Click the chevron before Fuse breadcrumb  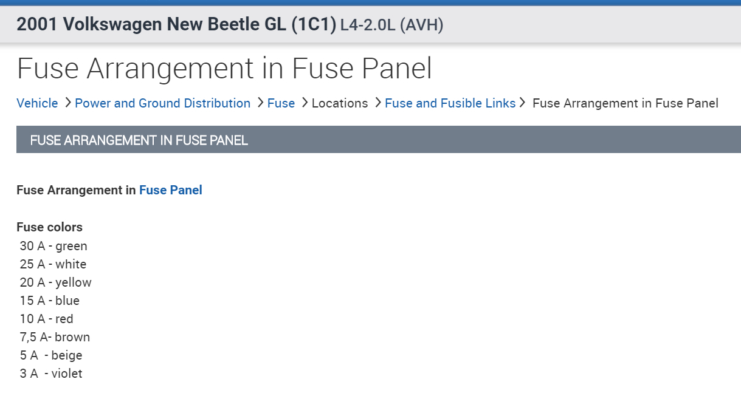click(260, 103)
